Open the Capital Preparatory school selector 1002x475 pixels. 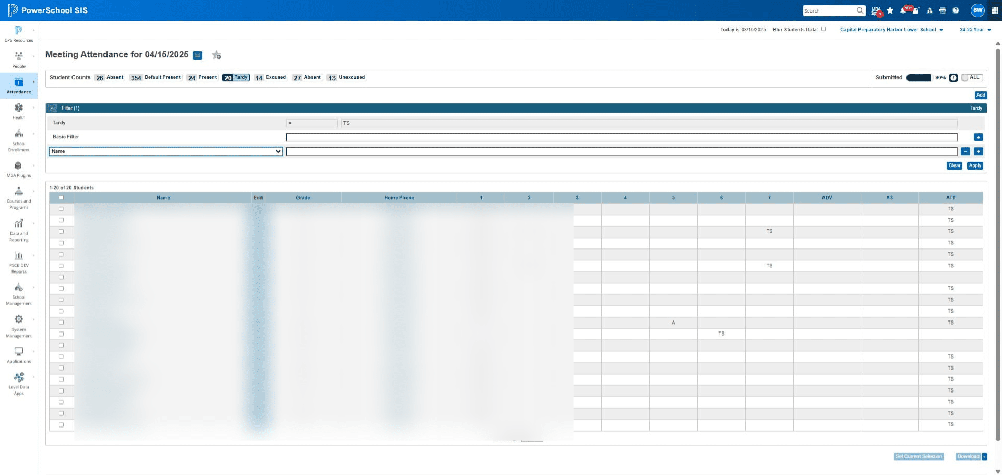click(x=891, y=30)
